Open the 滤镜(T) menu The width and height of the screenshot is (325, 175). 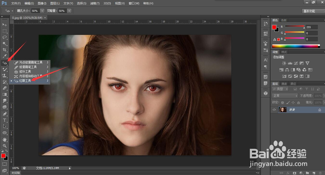pos(95,3)
